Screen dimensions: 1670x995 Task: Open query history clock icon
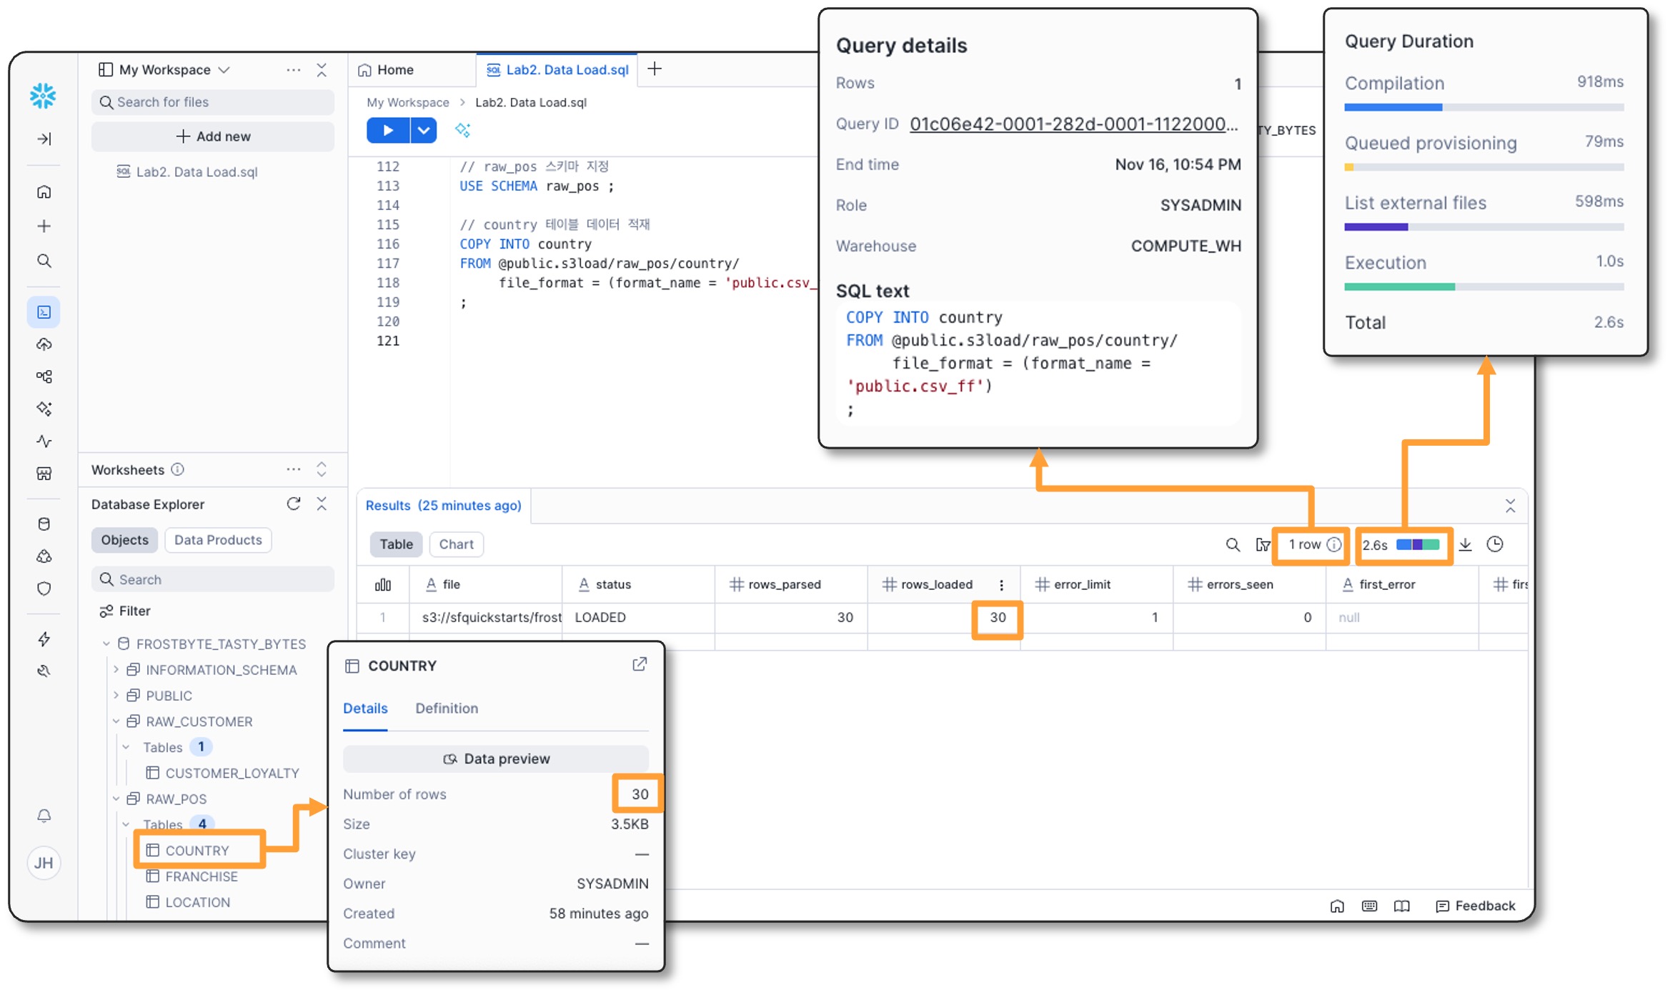pyautogui.click(x=1494, y=544)
